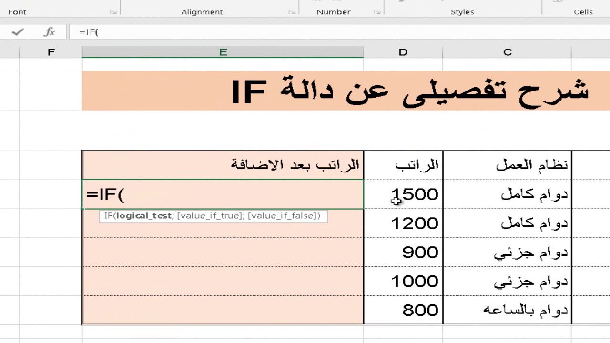Click the IF function name in the tooltip
The width and height of the screenshot is (610, 343).
(x=108, y=216)
